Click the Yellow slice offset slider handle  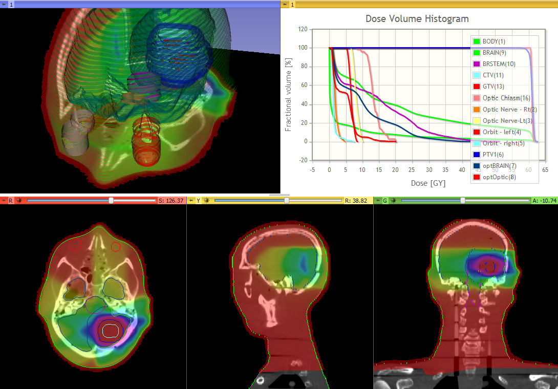(287, 201)
